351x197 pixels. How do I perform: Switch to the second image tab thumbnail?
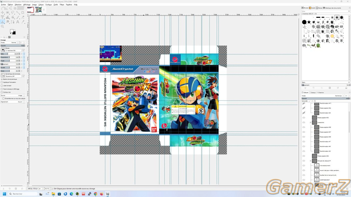point(38,10)
